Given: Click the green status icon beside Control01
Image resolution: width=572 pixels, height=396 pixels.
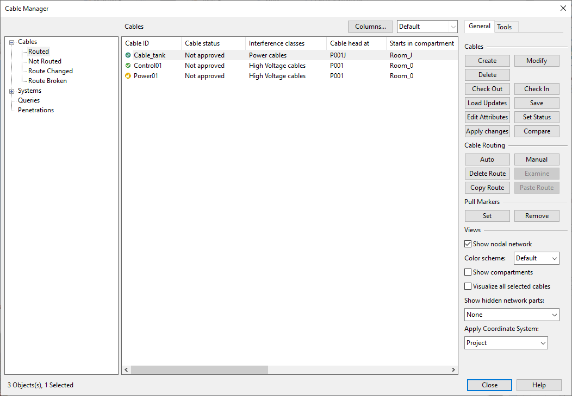Looking at the screenshot, I should click(128, 66).
